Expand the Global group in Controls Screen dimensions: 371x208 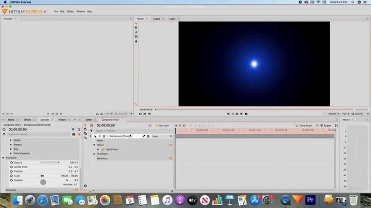pos(10,140)
